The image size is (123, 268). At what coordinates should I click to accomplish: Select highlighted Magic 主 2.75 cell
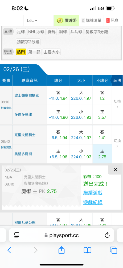pos(102,154)
